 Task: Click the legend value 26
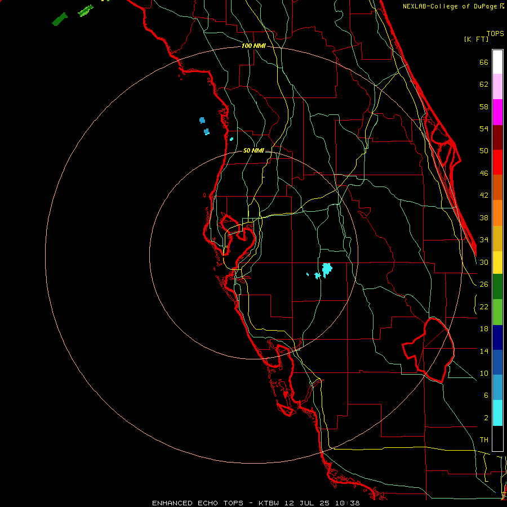click(484, 284)
